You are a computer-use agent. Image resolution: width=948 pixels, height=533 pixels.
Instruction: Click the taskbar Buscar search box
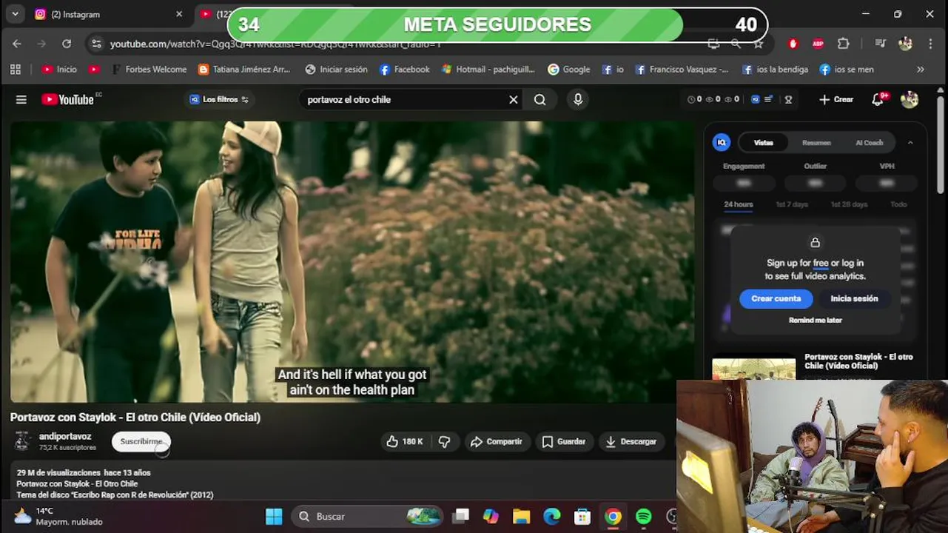click(366, 517)
